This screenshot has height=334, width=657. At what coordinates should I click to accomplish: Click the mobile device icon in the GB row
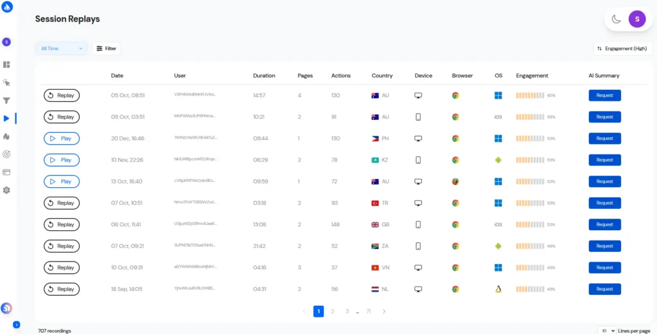[418, 224]
